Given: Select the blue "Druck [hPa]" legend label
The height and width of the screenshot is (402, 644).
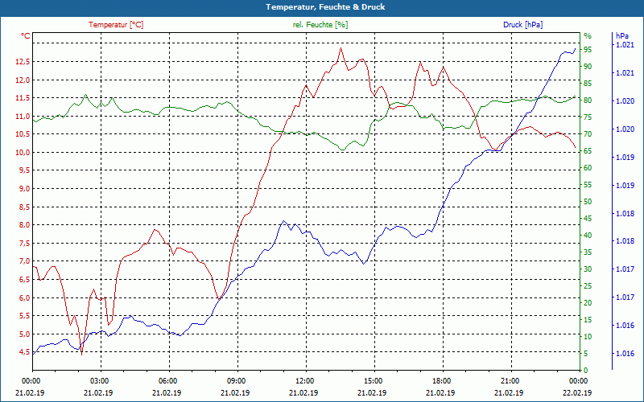Looking at the screenshot, I should point(522,25).
